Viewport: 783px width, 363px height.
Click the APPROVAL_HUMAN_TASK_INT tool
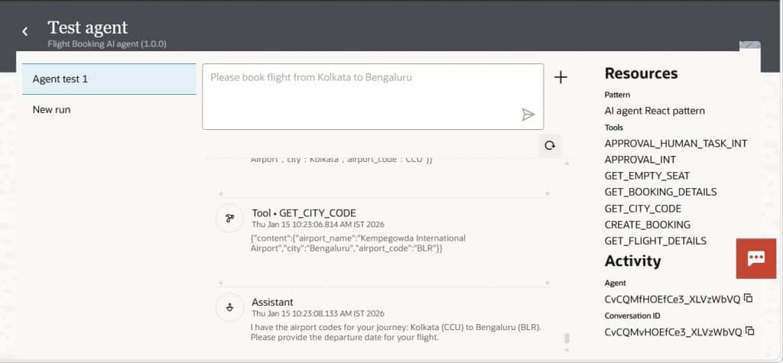pyautogui.click(x=675, y=144)
